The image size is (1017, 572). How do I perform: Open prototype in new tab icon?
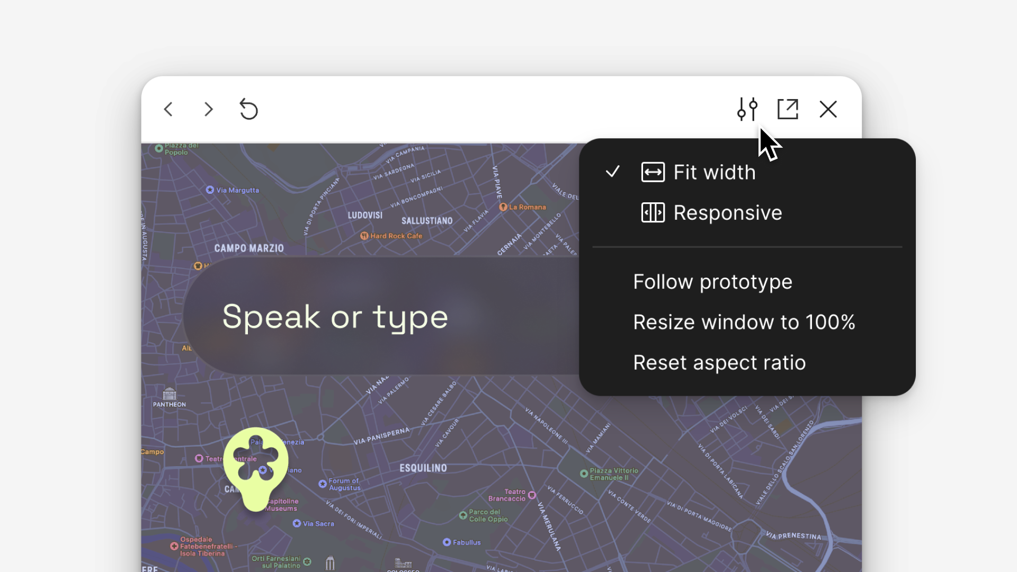tap(788, 110)
